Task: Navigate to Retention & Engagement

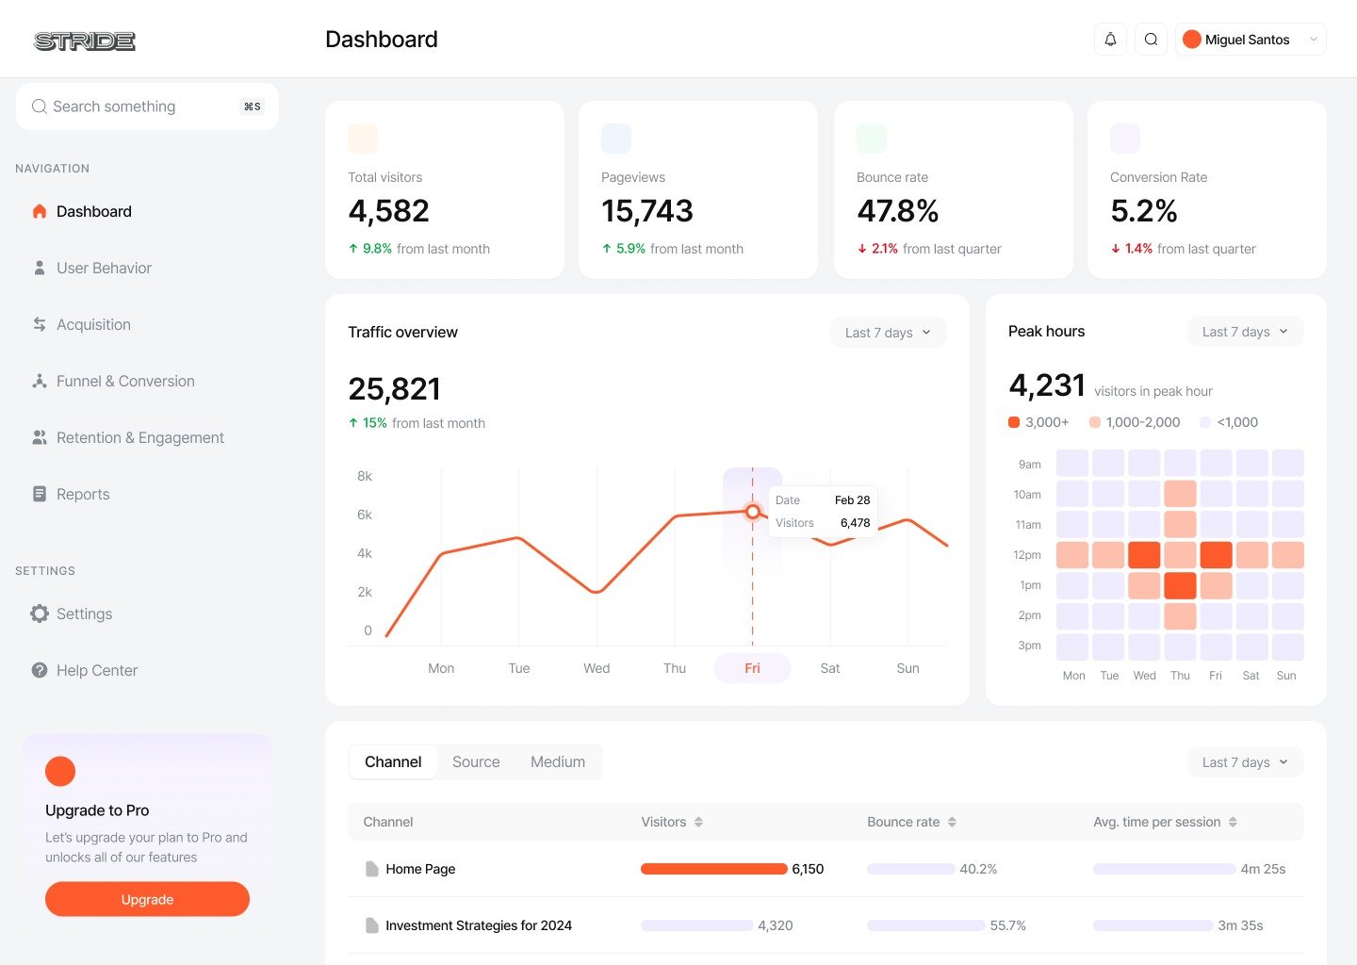Action: pyautogui.click(x=139, y=437)
